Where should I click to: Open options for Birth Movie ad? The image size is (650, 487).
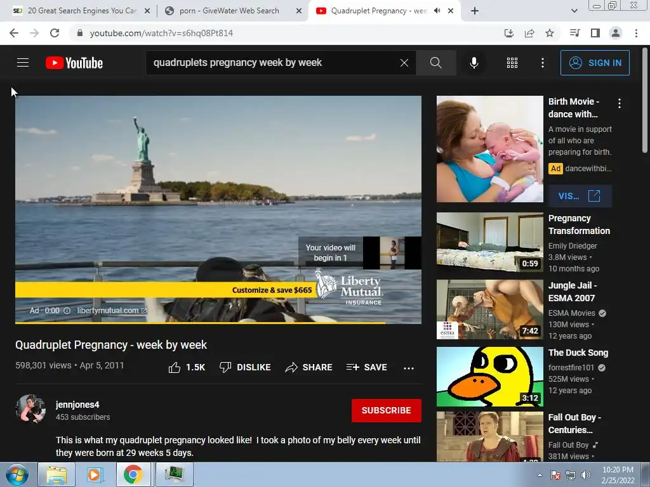click(x=620, y=103)
